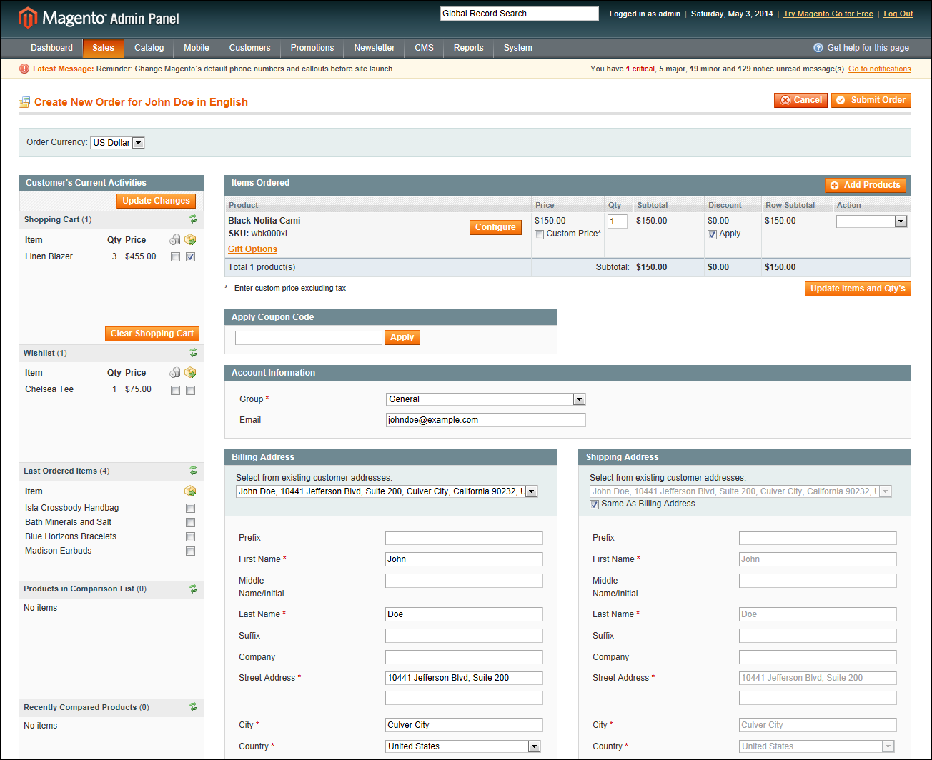Follow the Go to notifications link
This screenshot has width=932, height=760.
pyautogui.click(x=880, y=69)
